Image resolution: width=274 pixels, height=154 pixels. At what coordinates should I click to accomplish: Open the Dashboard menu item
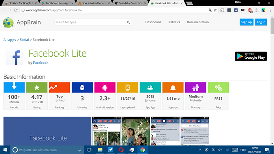click(153, 22)
